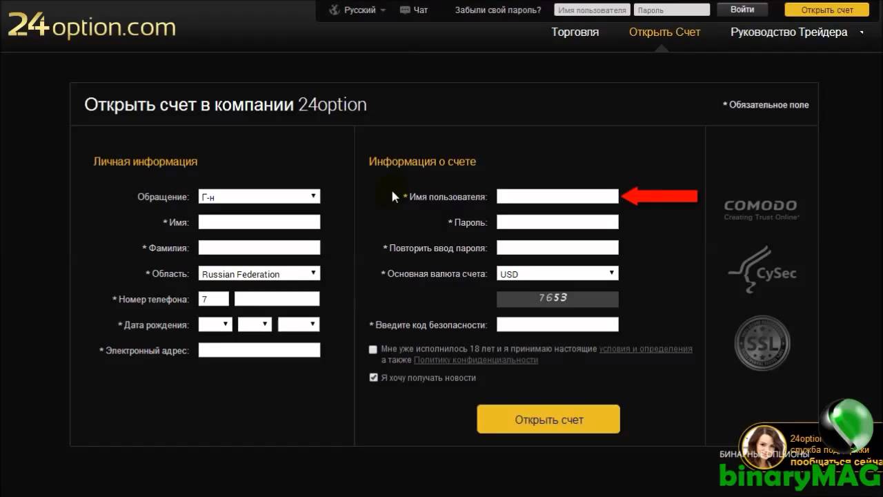Open the Область country dropdown
Image resolution: width=883 pixels, height=497 pixels.
[x=259, y=273]
